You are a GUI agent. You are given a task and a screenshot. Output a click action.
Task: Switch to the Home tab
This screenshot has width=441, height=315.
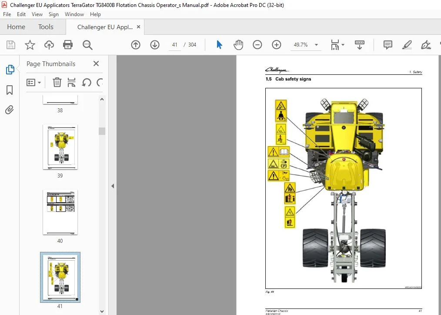click(16, 27)
